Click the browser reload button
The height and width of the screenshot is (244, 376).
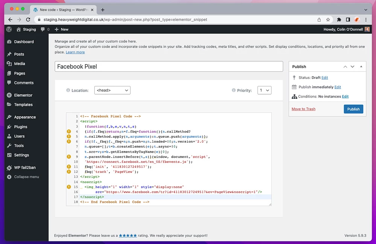[x=28, y=20]
